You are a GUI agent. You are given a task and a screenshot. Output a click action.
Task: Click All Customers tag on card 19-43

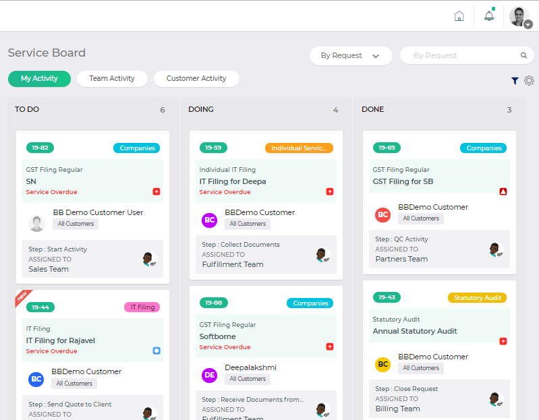point(421,368)
